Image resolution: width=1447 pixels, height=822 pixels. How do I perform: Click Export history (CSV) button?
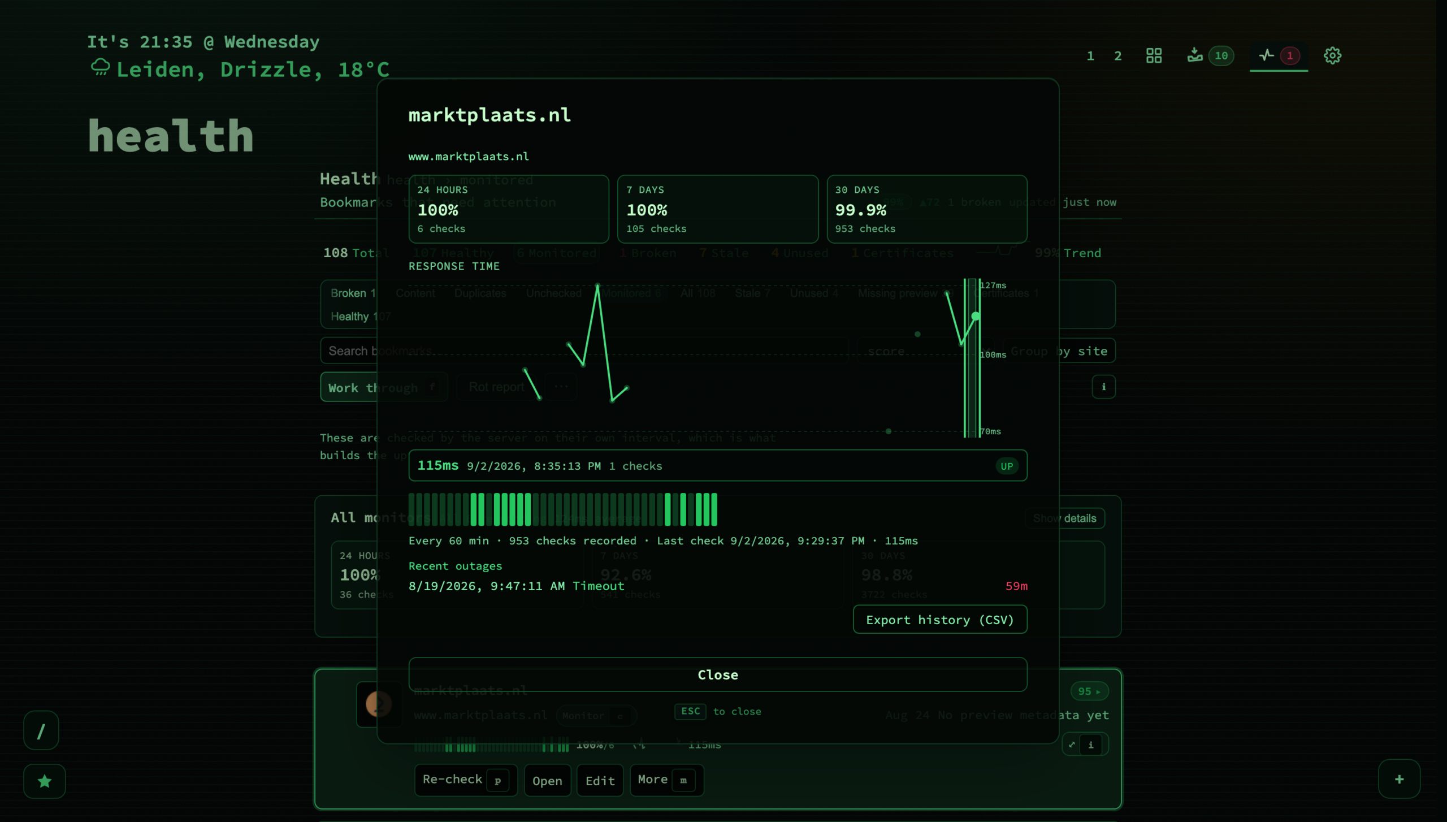[x=940, y=619]
